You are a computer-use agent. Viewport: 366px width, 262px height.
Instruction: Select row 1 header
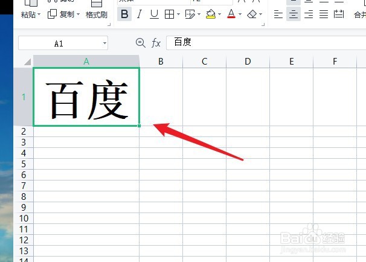24,97
